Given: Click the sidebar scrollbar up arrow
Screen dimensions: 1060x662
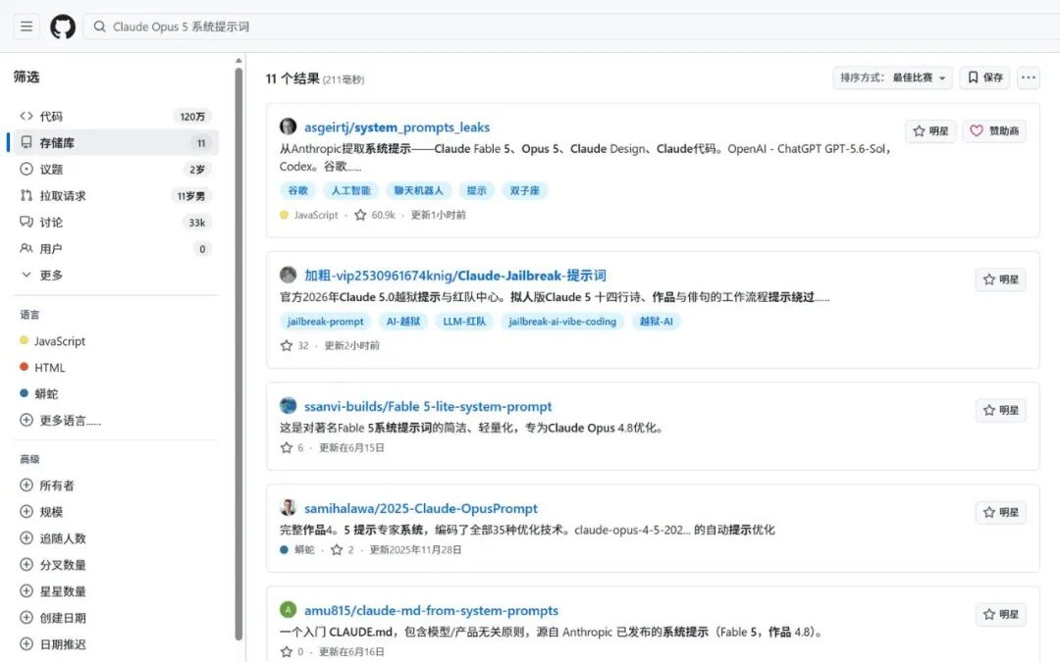Looking at the screenshot, I should [238, 60].
